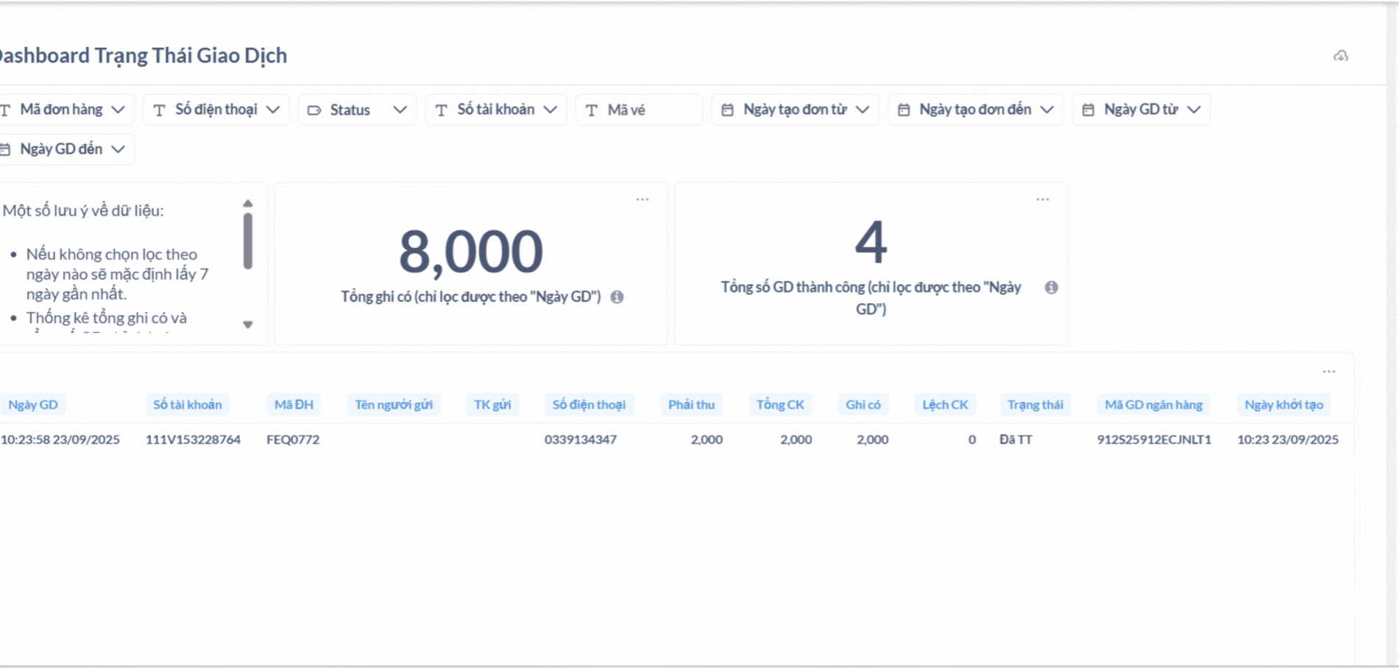Sort by Ngày GD column header
Image resolution: width=1399 pixels, height=668 pixels.
point(33,405)
